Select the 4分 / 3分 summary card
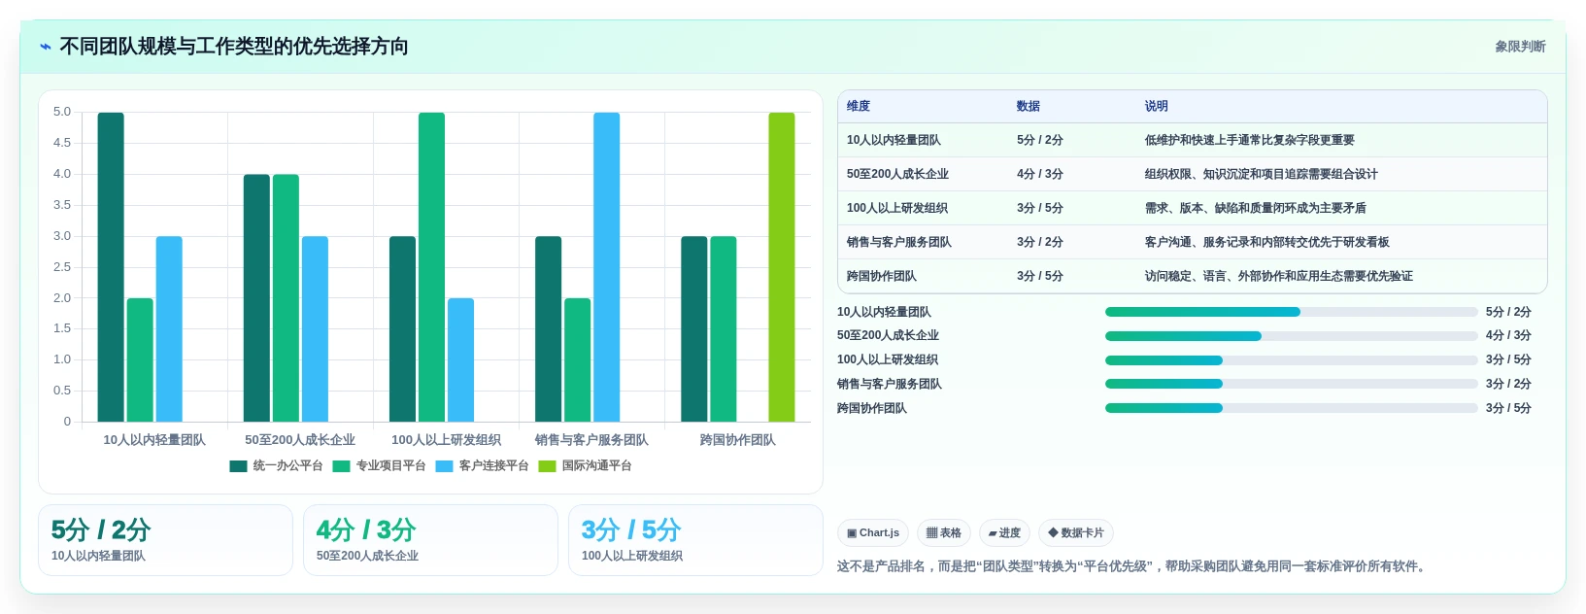 click(430, 540)
